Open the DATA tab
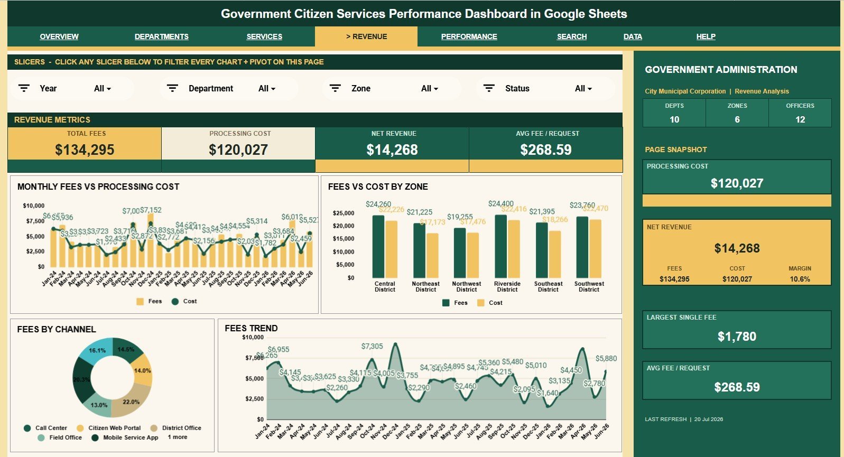 pyautogui.click(x=633, y=36)
